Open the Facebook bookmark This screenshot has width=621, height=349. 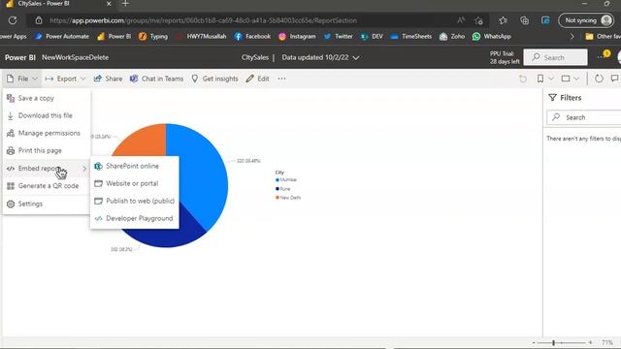[x=252, y=37]
